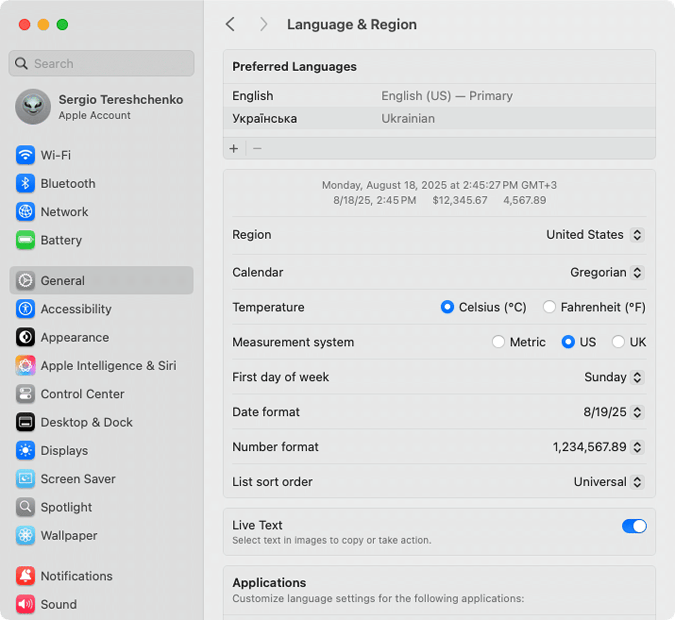675x620 pixels.
Task: Click in the Search field
Action: click(101, 63)
